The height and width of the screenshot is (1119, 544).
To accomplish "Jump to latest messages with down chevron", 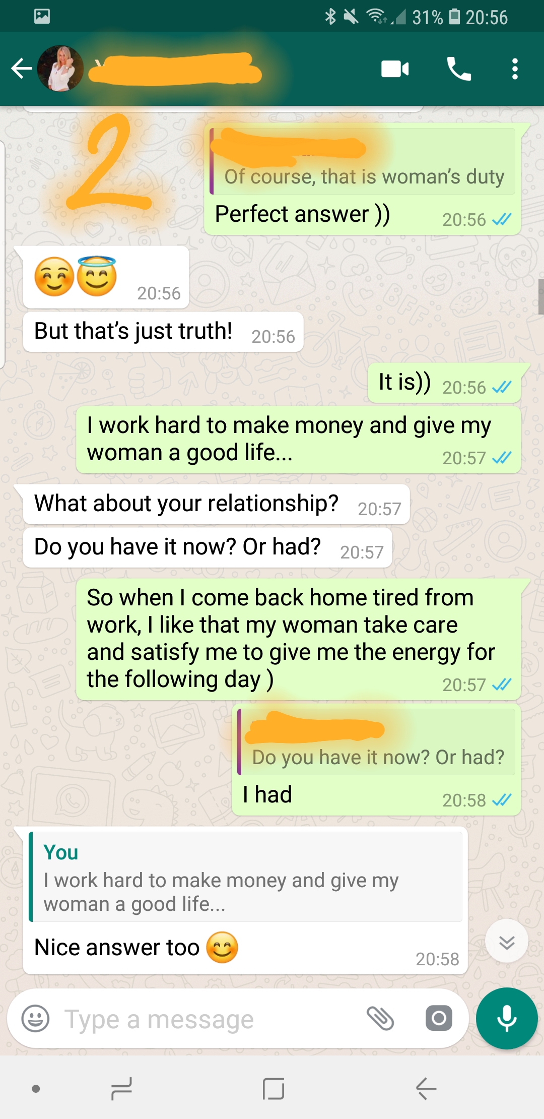I will click(507, 941).
